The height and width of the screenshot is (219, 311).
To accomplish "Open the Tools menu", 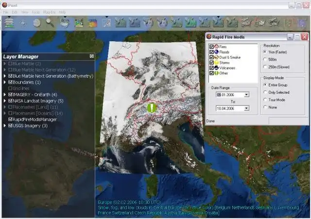I will (x=35, y=12).
